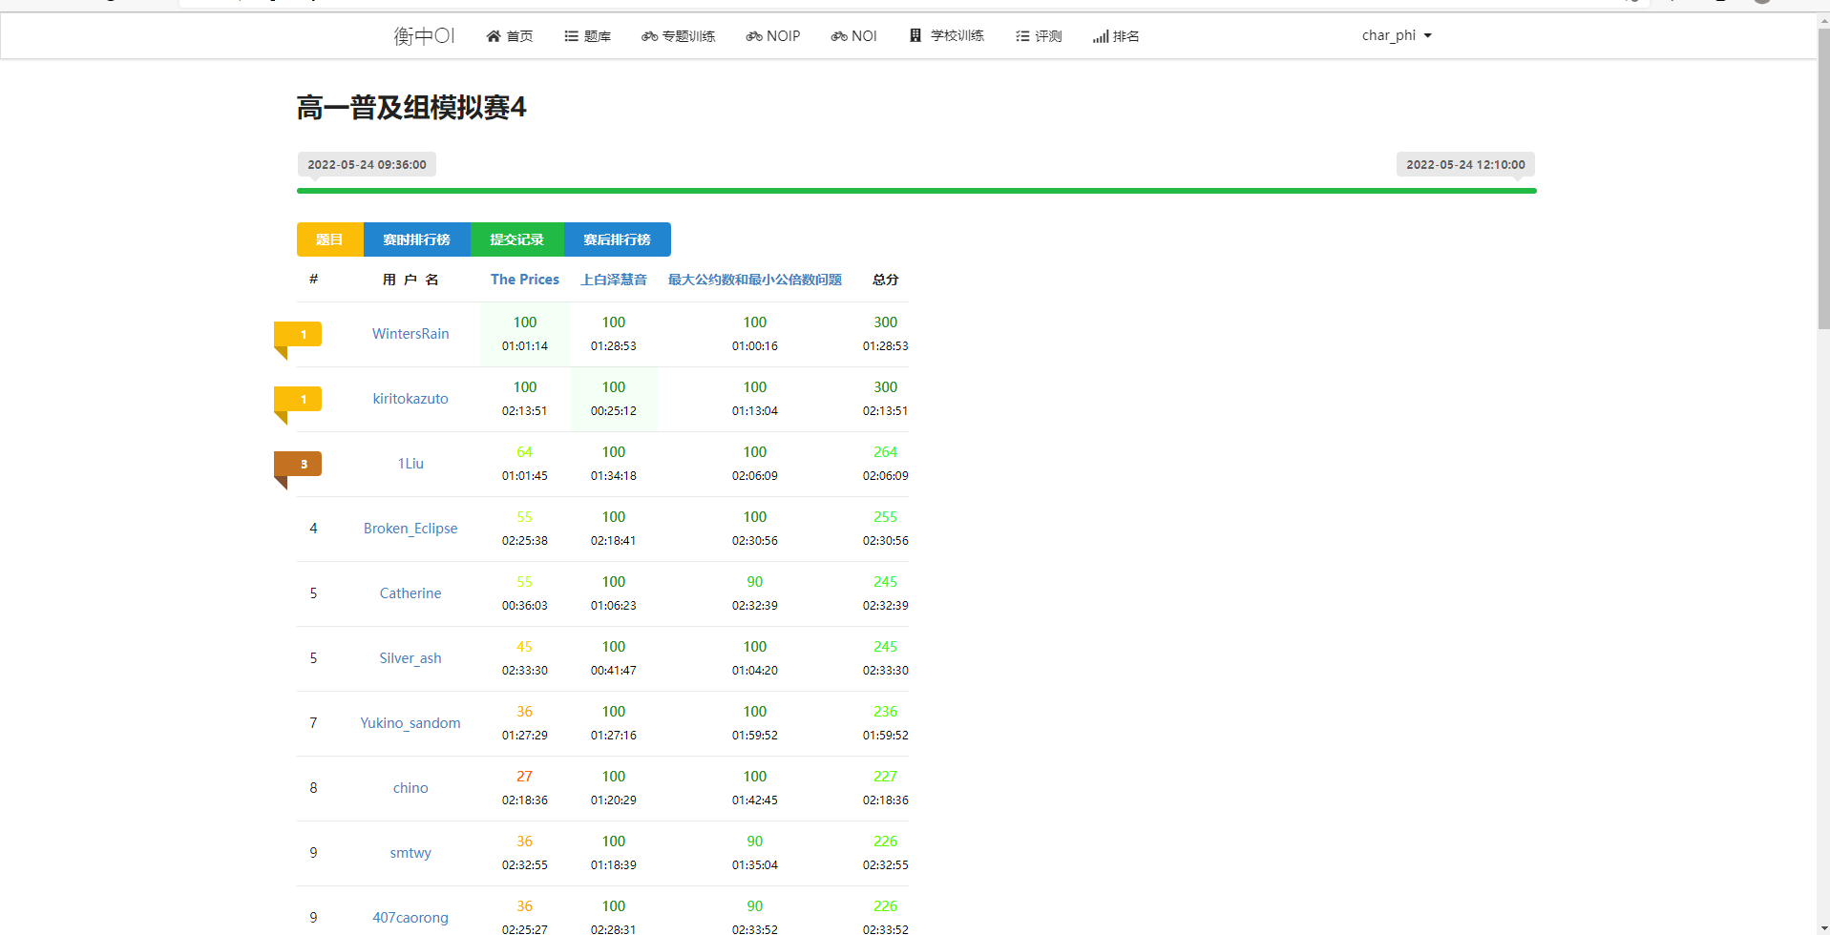The height and width of the screenshot is (935, 1830).
Task: Click chino's The Prices score 27
Action: [525, 777]
